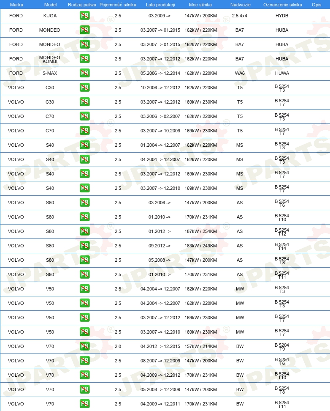Click the fuel icon in the S80 183kW row
This screenshot has width=330, height=411.
click(84, 246)
